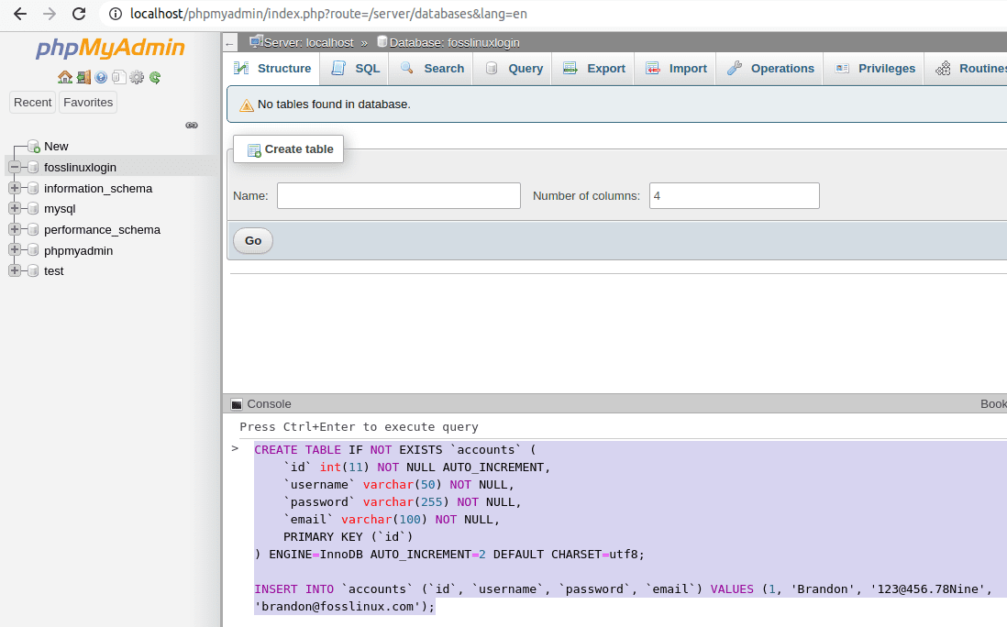
Task: Open the Structure tab
Action: [x=273, y=69]
